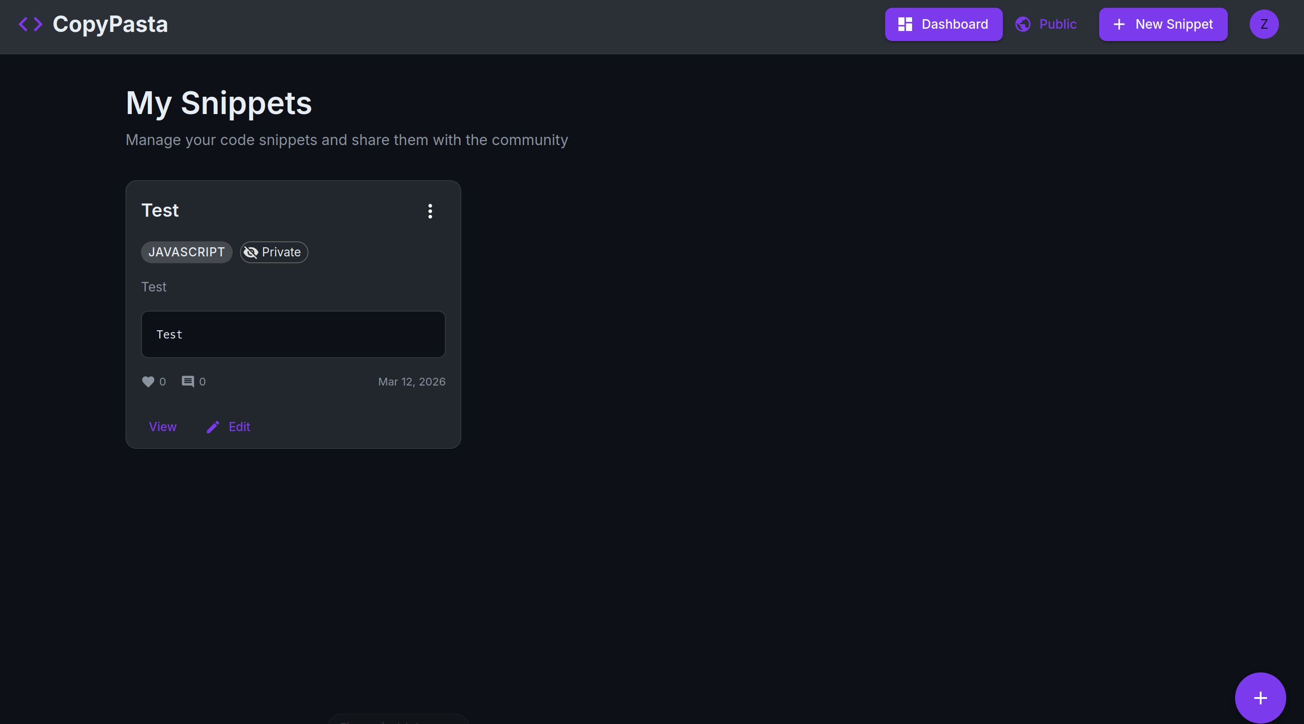Click the New Snippet button

(1163, 24)
